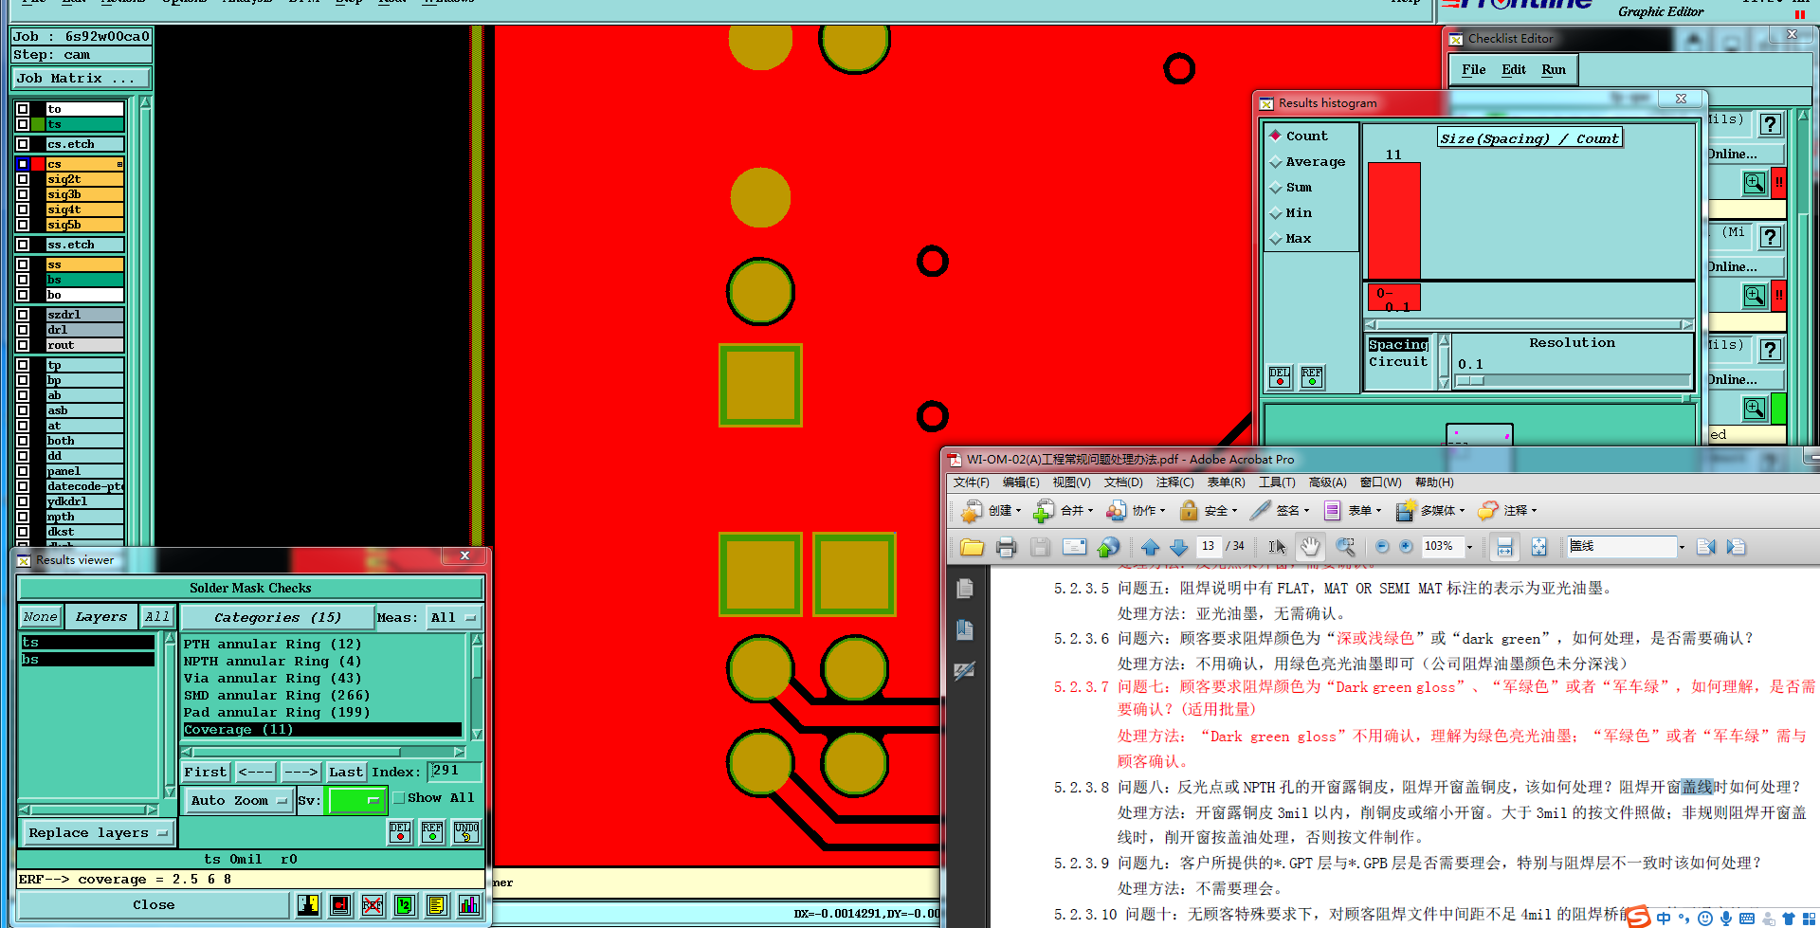Enable the Show All checkbox

(x=399, y=798)
